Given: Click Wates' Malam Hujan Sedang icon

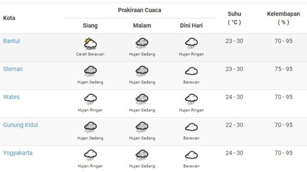Looking at the screenshot, I should 142,99.
